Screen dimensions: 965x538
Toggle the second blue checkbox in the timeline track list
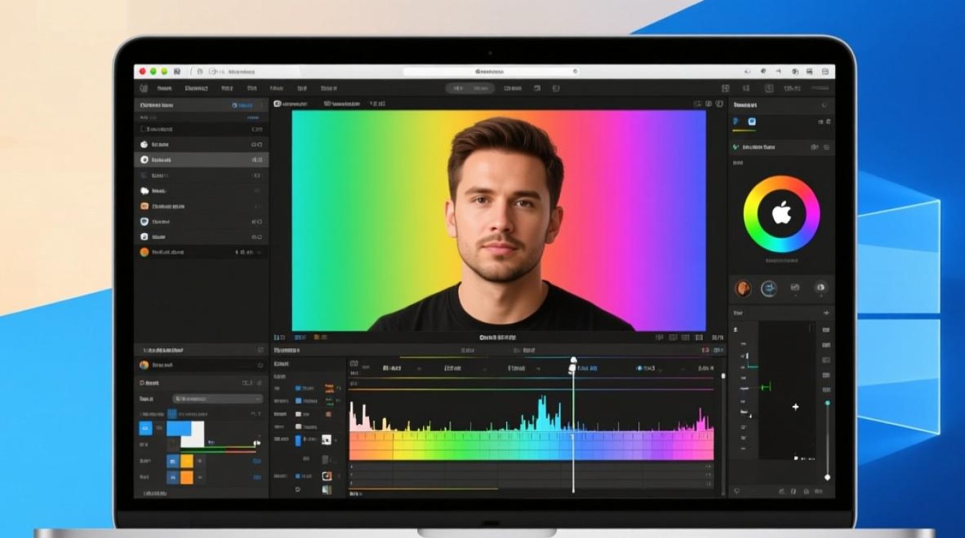(297, 401)
